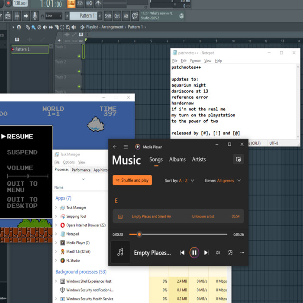Select RESUME in the Mari0 pause menu
The width and height of the screenshot is (303, 303).
[20, 136]
